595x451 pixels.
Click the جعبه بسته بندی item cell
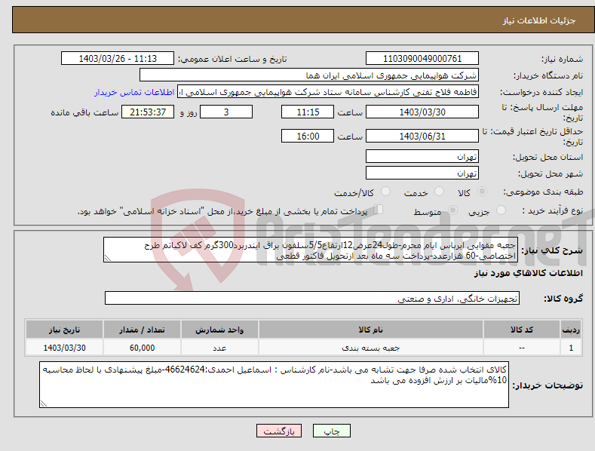[x=371, y=348]
